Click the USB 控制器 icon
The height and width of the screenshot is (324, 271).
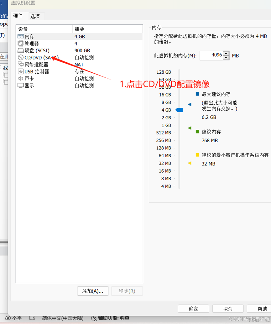pyautogui.click(x=21, y=71)
